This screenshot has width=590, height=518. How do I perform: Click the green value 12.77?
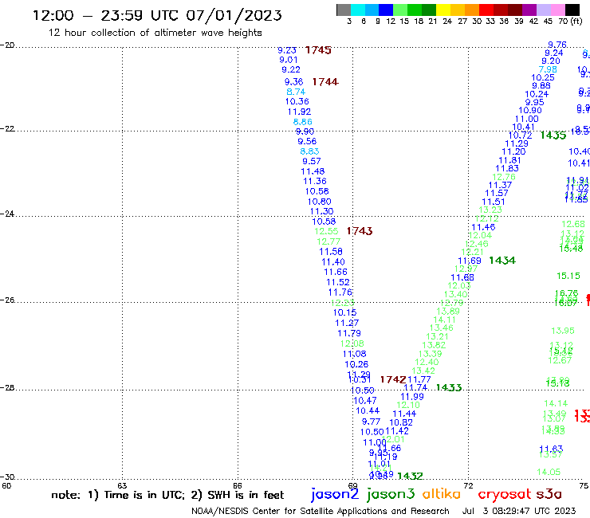click(328, 241)
